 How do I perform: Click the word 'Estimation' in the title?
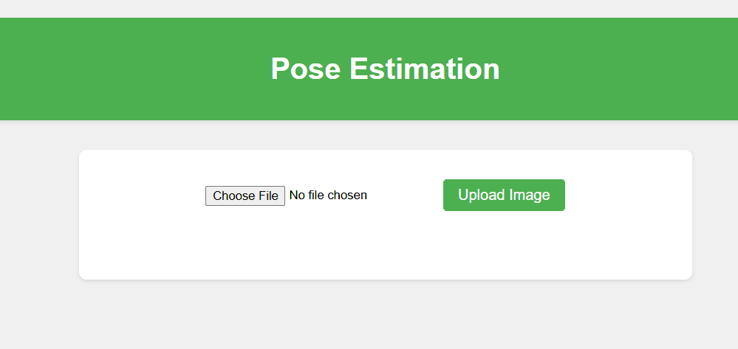(x=425, y=69)
